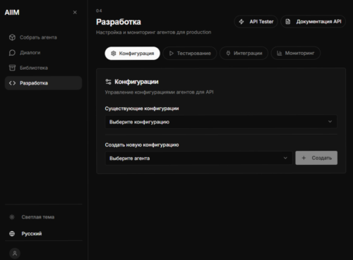
Task: Click the plug icon on Интеграции tab
Action: (228, 54)
